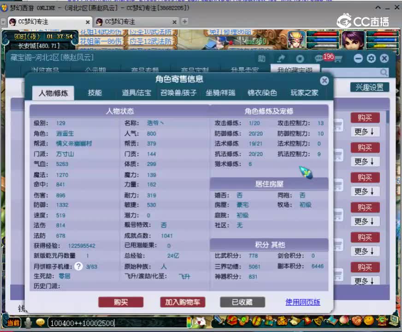Click the share arrow icon in 藏宝阁 header

click(x=281, y=59)
